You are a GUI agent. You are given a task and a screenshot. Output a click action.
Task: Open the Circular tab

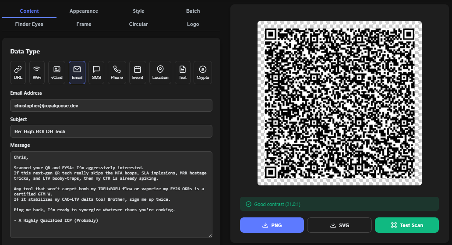(x=138, y=24)
